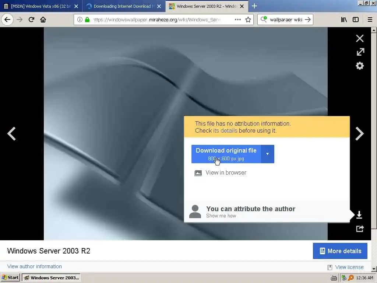
Task: Open the 'its details' link
Action: (x=225, y=131)
